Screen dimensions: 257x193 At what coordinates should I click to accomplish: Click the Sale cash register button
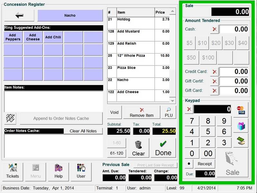click(233, 163)
